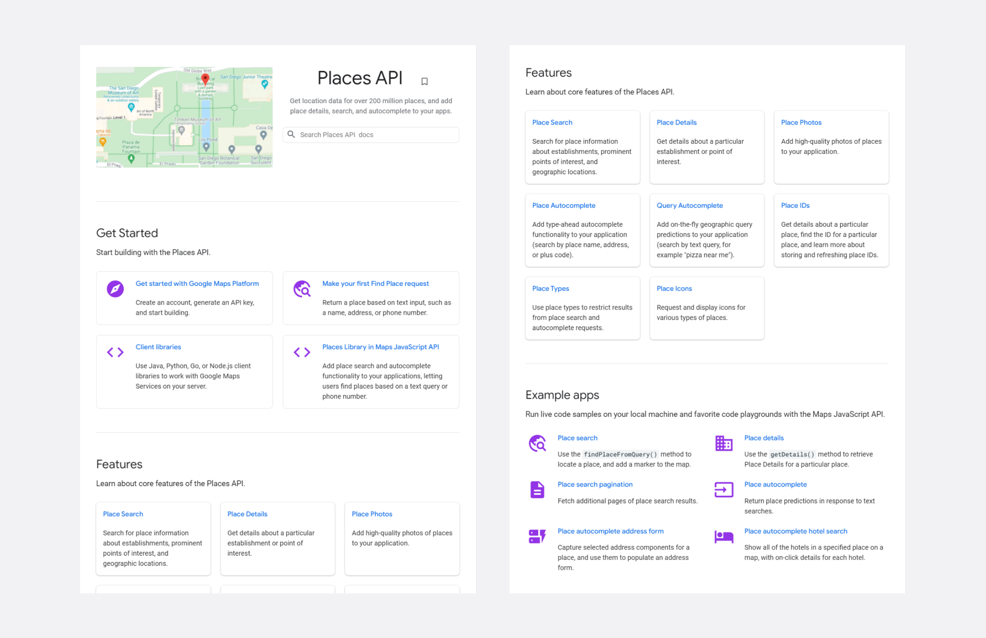Open the Place Types feature link
The height and width of the screenshot is (638, 986).
[551, 288]
